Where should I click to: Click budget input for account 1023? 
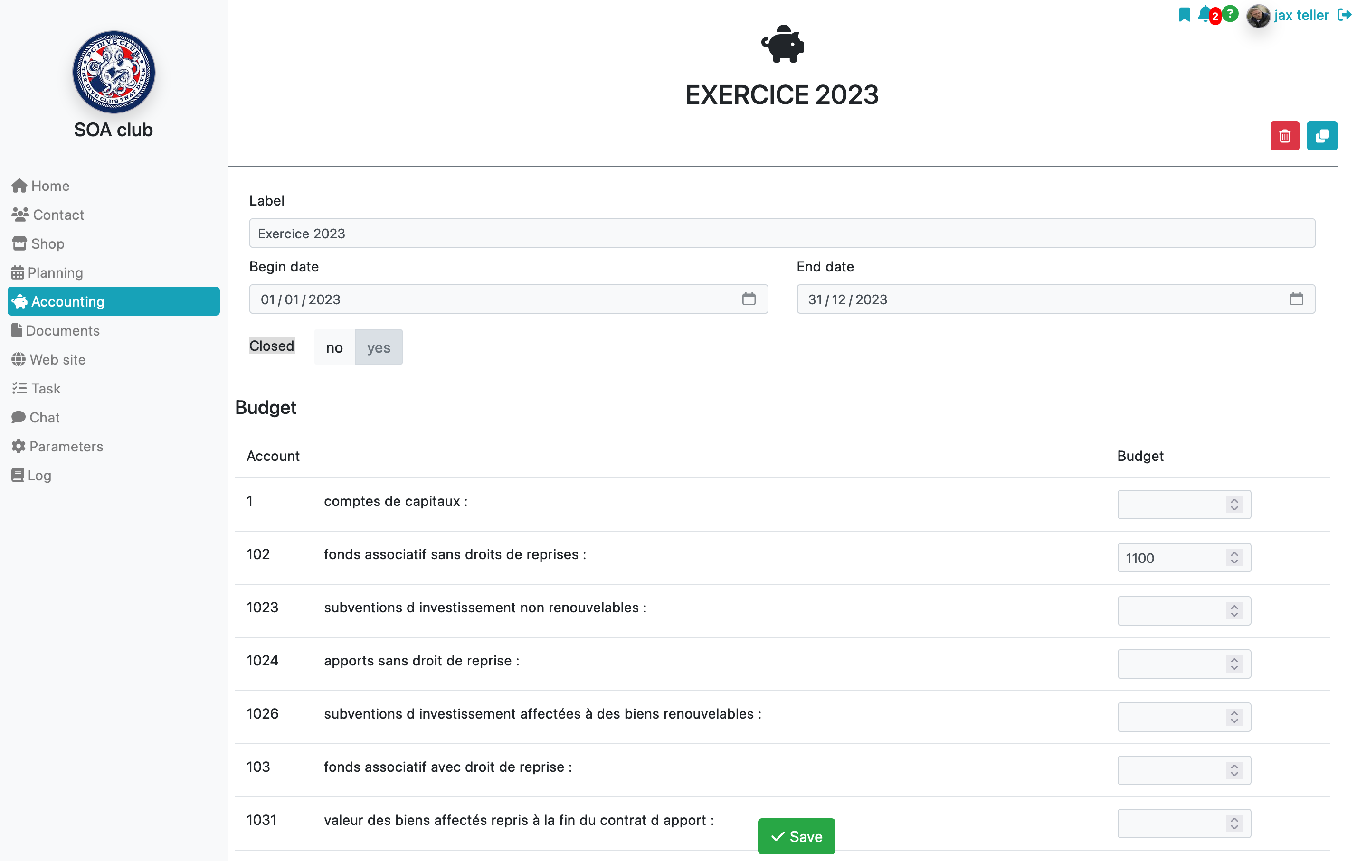pos(1183,610)
